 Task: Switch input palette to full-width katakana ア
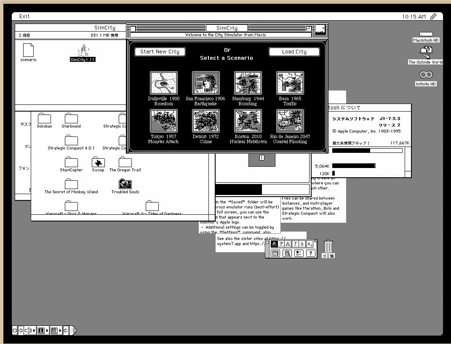pyautogui.click(x=281, y=244)
